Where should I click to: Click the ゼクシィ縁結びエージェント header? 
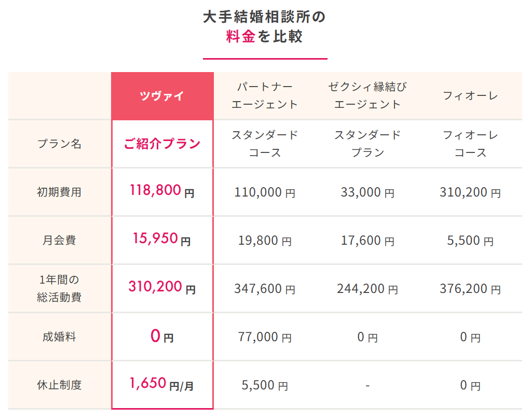click(x=367, y=96)
